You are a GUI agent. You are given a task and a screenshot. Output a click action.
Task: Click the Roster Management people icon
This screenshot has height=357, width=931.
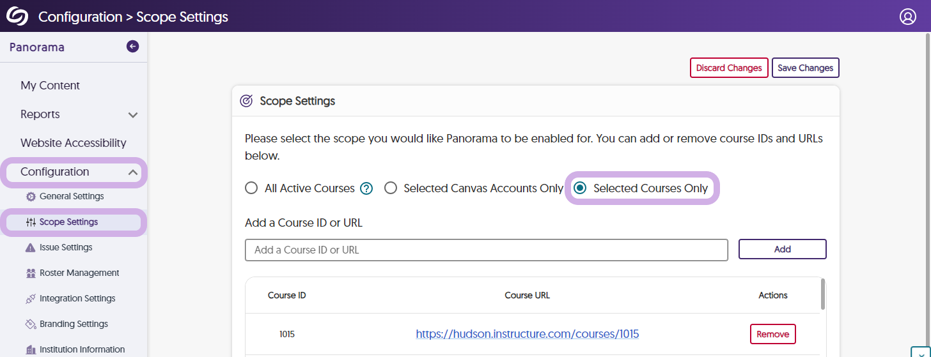[x=31, y=273]
